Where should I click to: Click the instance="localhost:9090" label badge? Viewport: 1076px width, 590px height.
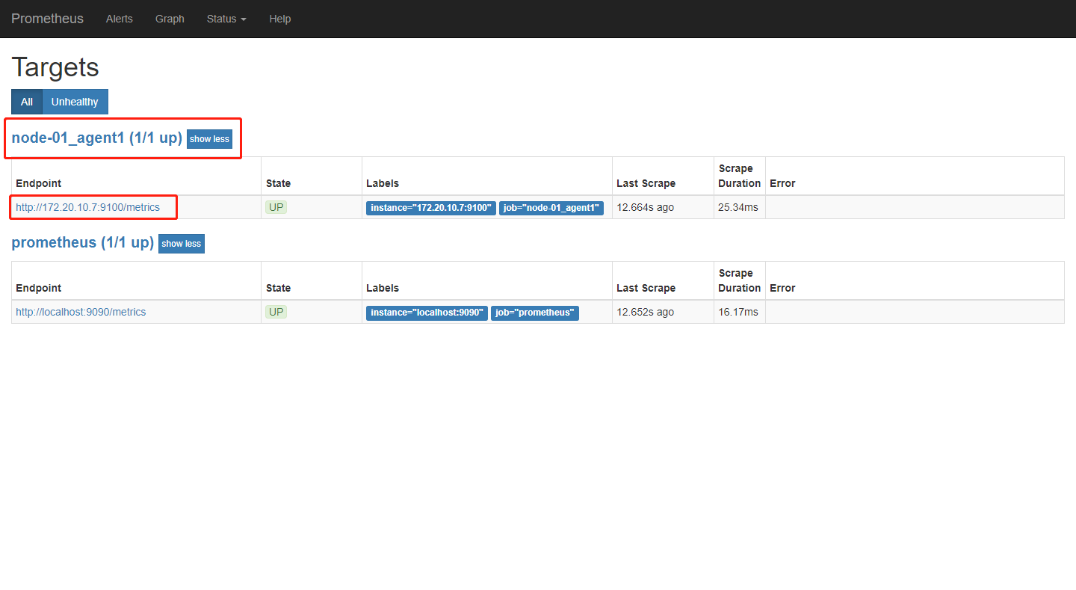427,313
